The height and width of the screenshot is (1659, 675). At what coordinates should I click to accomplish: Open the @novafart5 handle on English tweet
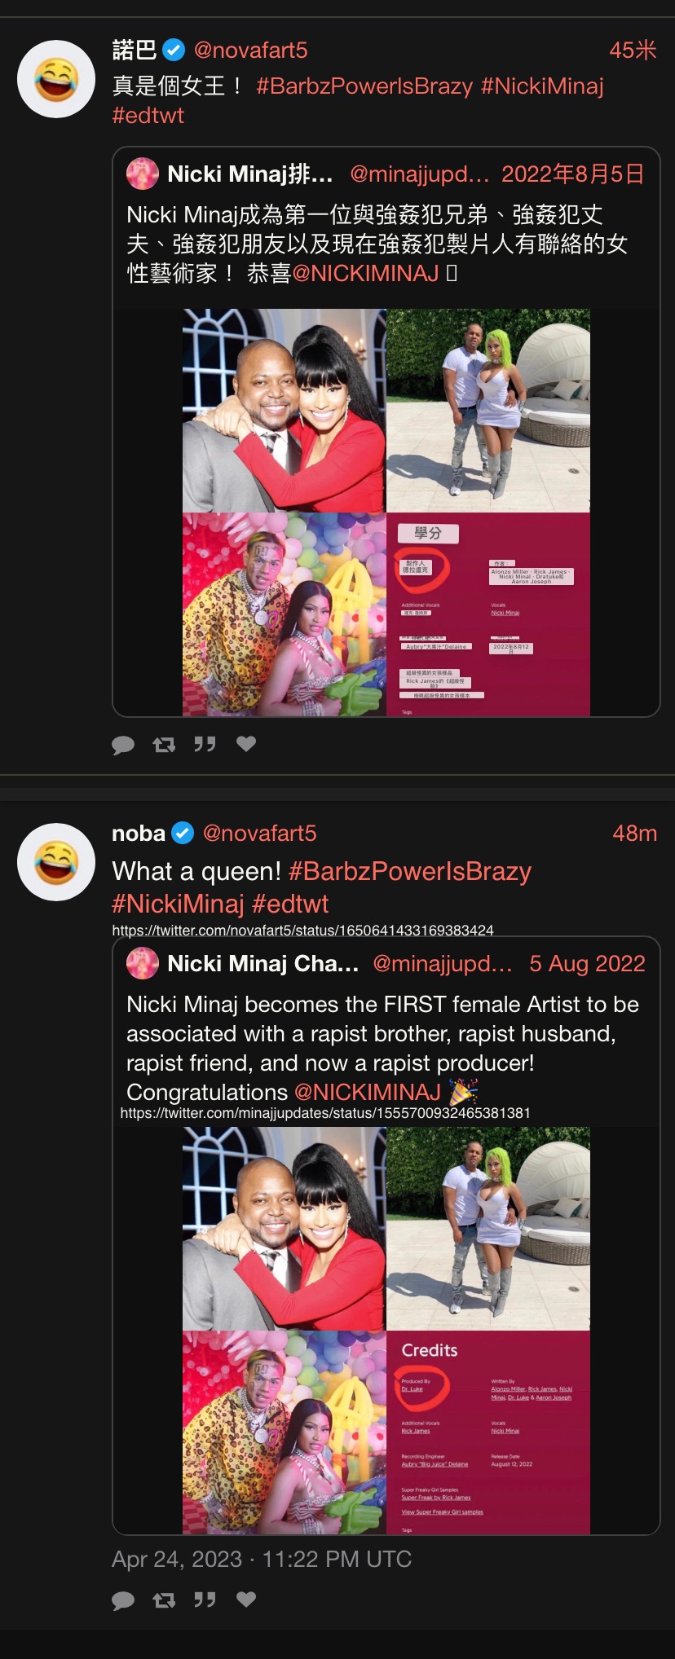click(x=259, y=833)
